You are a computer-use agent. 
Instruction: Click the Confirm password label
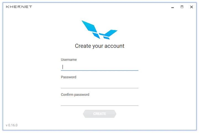[75, 95]
